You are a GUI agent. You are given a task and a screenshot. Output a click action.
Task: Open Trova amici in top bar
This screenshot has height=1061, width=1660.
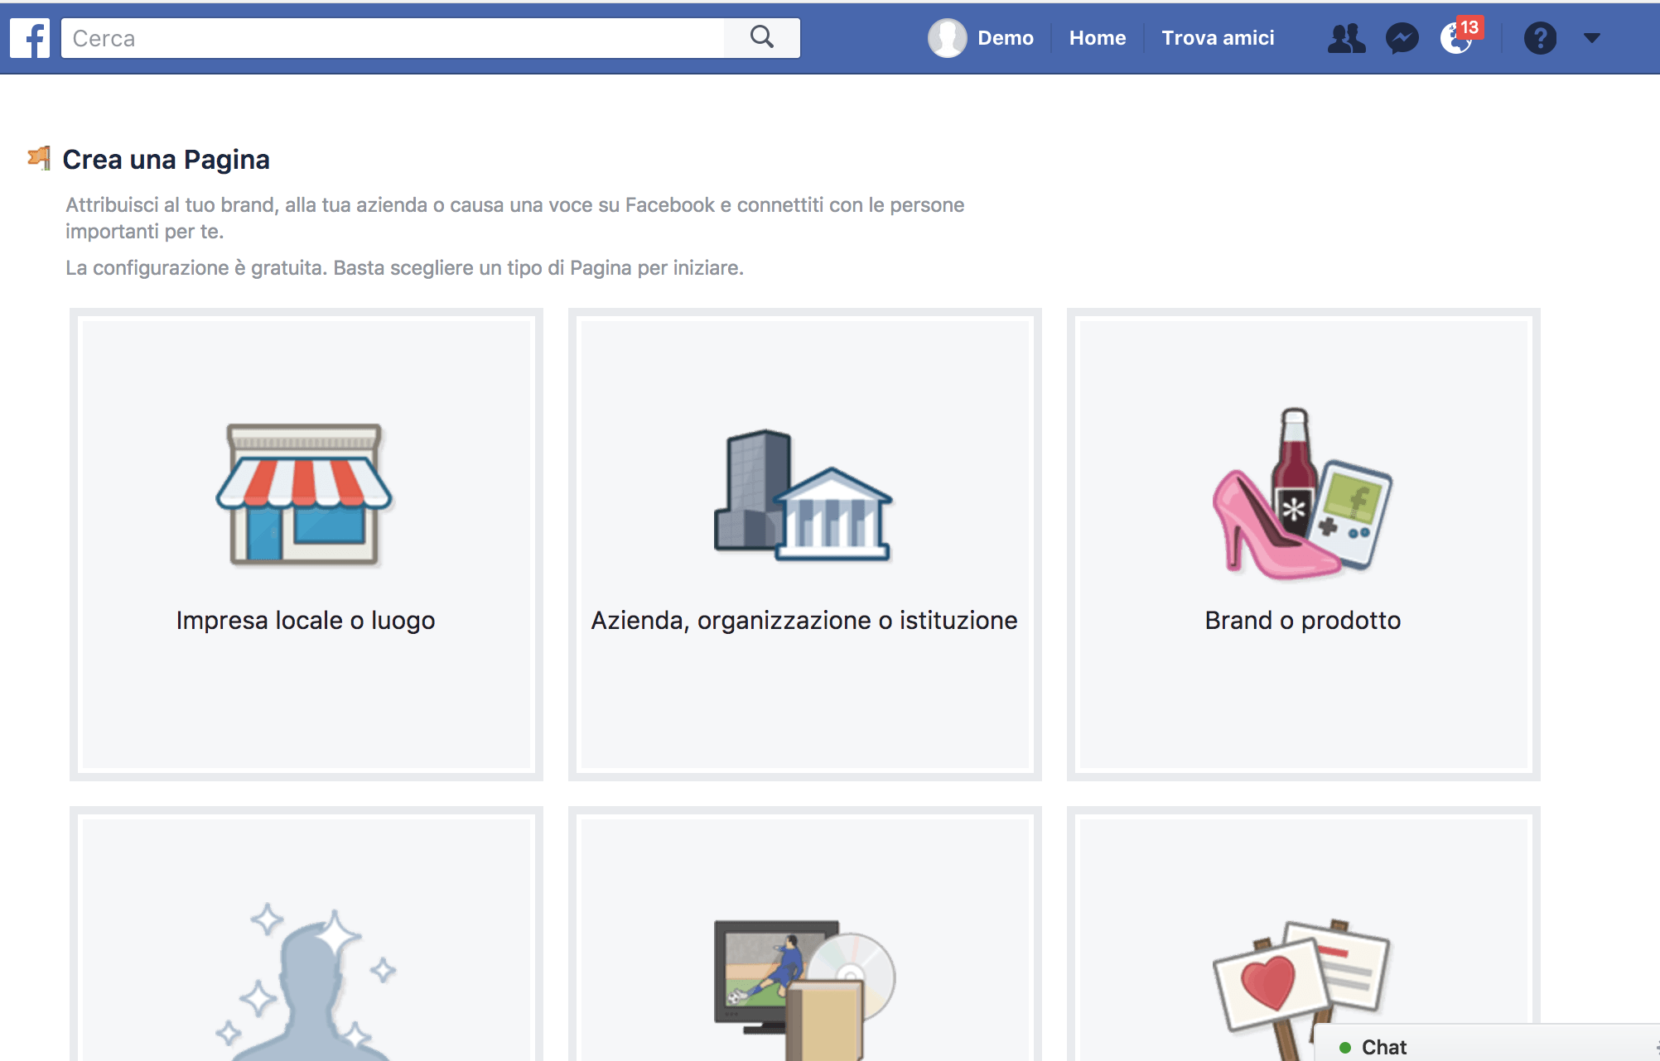(x=1218, y=38)
